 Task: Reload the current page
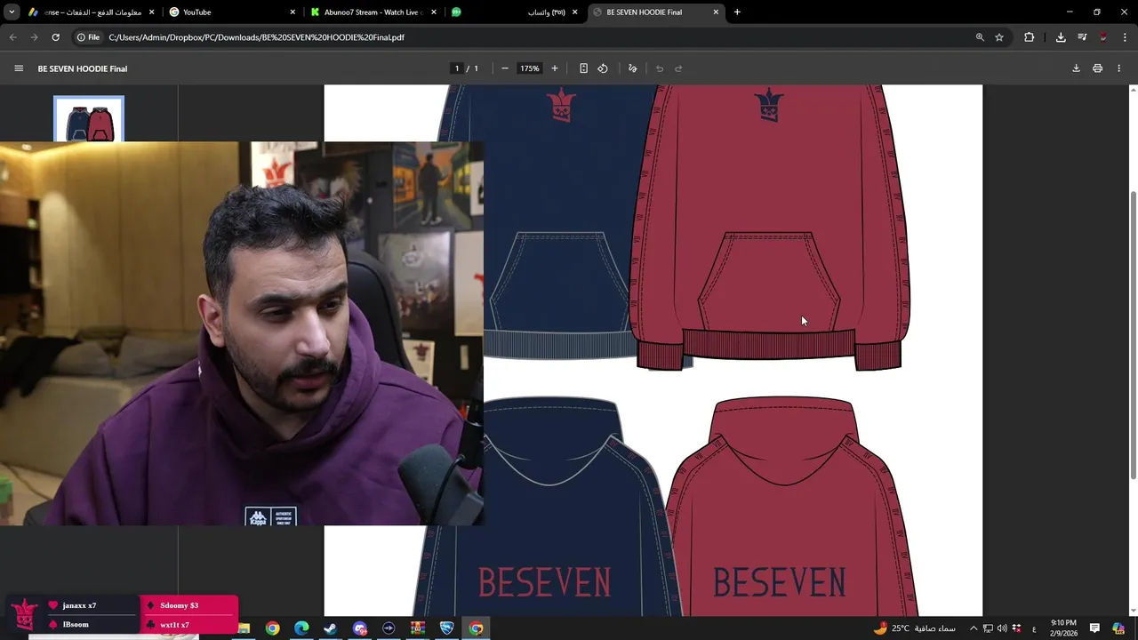(x=55, y=37)
